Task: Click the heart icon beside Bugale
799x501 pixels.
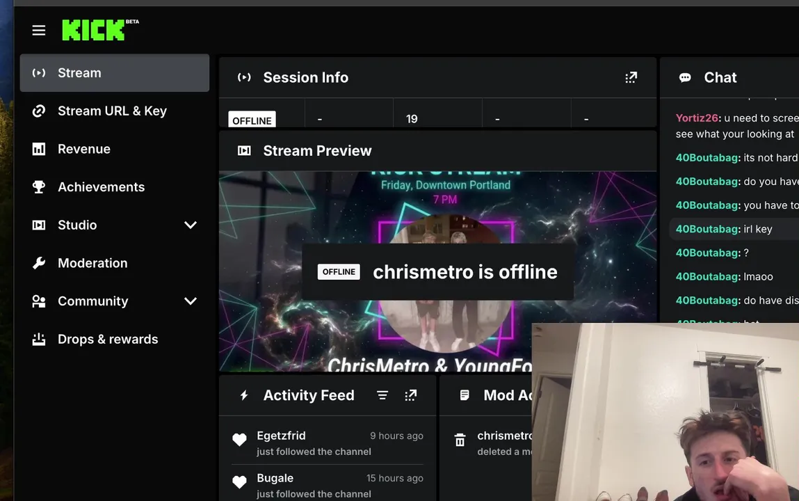Action: tap(239, 482)
